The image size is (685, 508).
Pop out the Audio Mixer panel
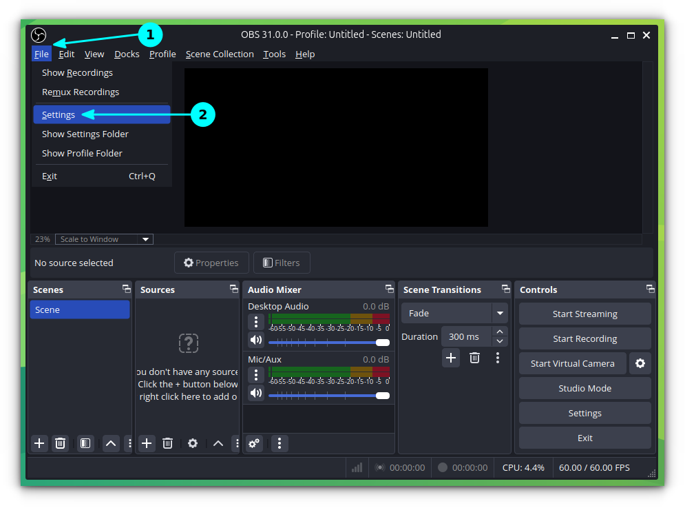[389, 289]
